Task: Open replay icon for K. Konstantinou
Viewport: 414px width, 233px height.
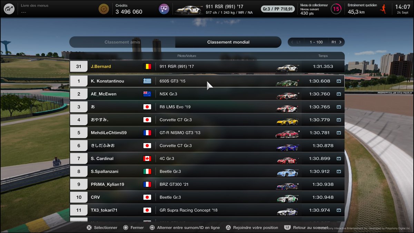Action: pos(339,81)
